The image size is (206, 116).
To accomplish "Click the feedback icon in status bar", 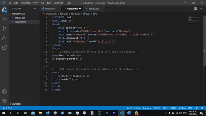I will coord(197,108).
